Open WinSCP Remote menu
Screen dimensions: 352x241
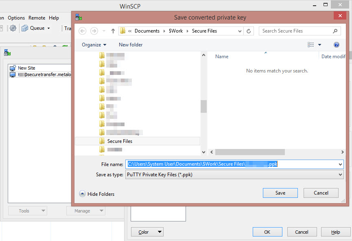pyautogui.click(x=37, y=18)
